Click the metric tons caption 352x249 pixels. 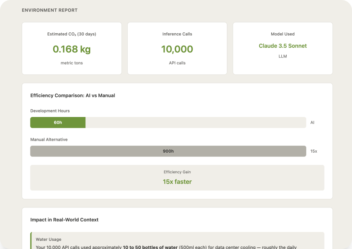(72, 63)
